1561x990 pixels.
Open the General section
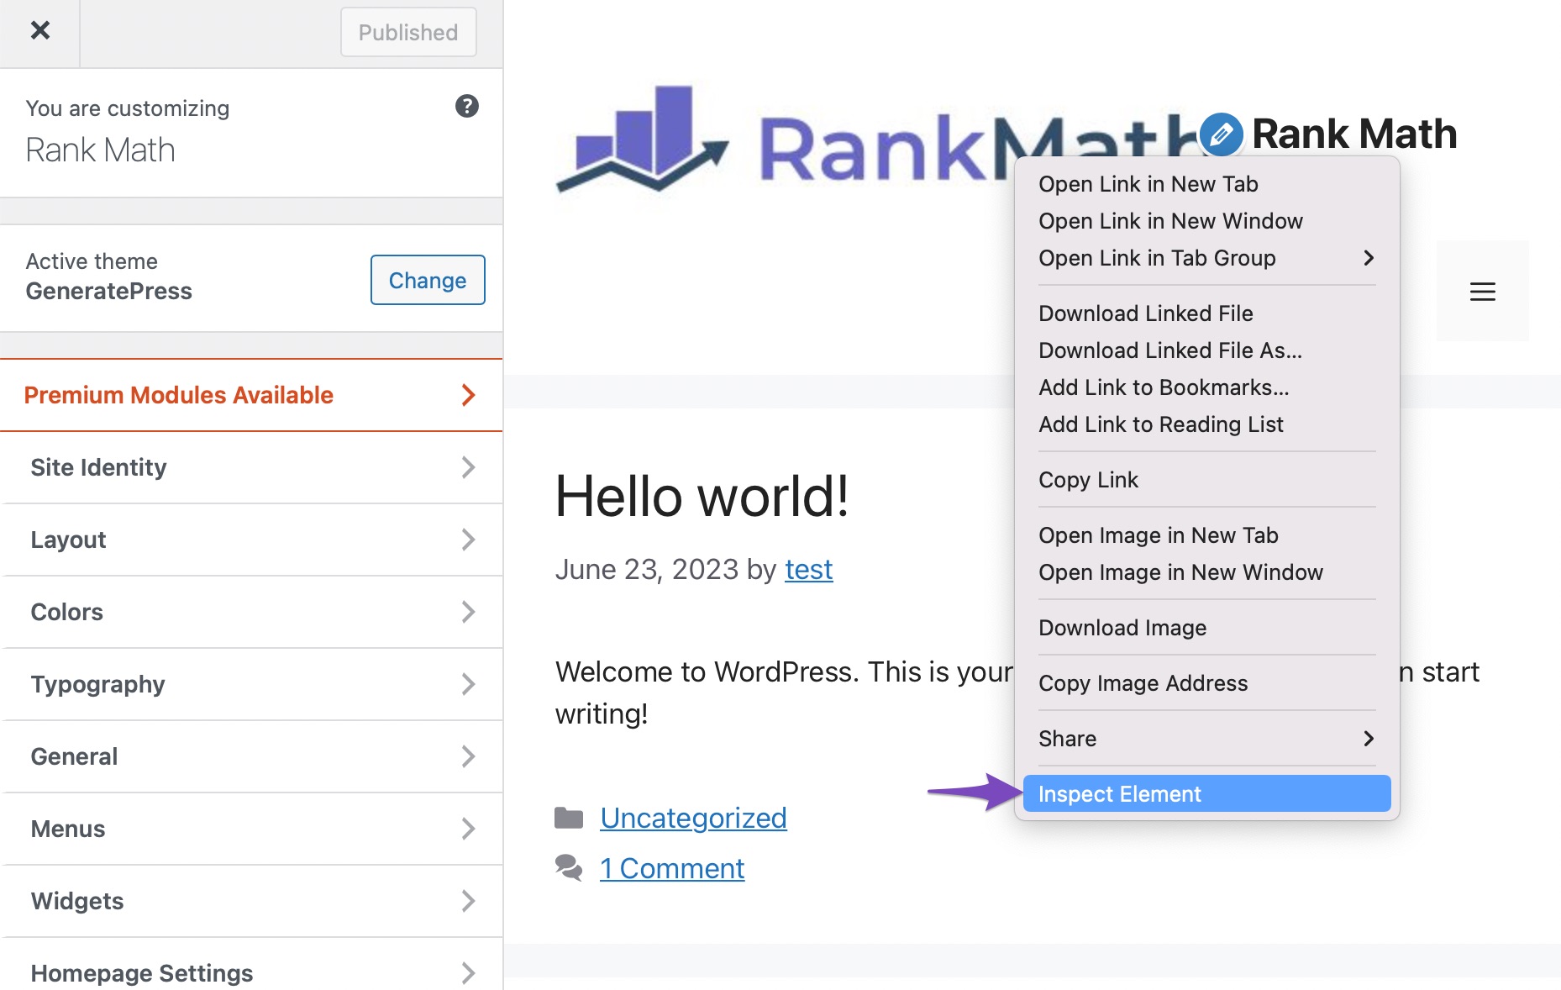(251, 756)
